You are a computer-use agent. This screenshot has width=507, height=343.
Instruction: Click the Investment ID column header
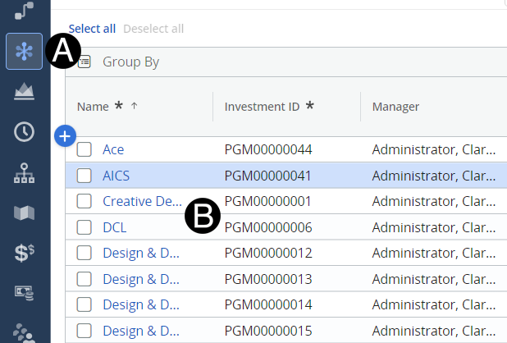coord(263,107)
